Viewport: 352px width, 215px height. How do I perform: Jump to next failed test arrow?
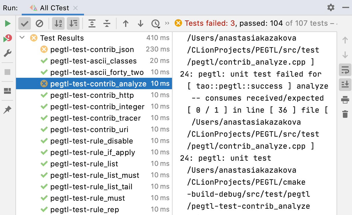(141, 23)
